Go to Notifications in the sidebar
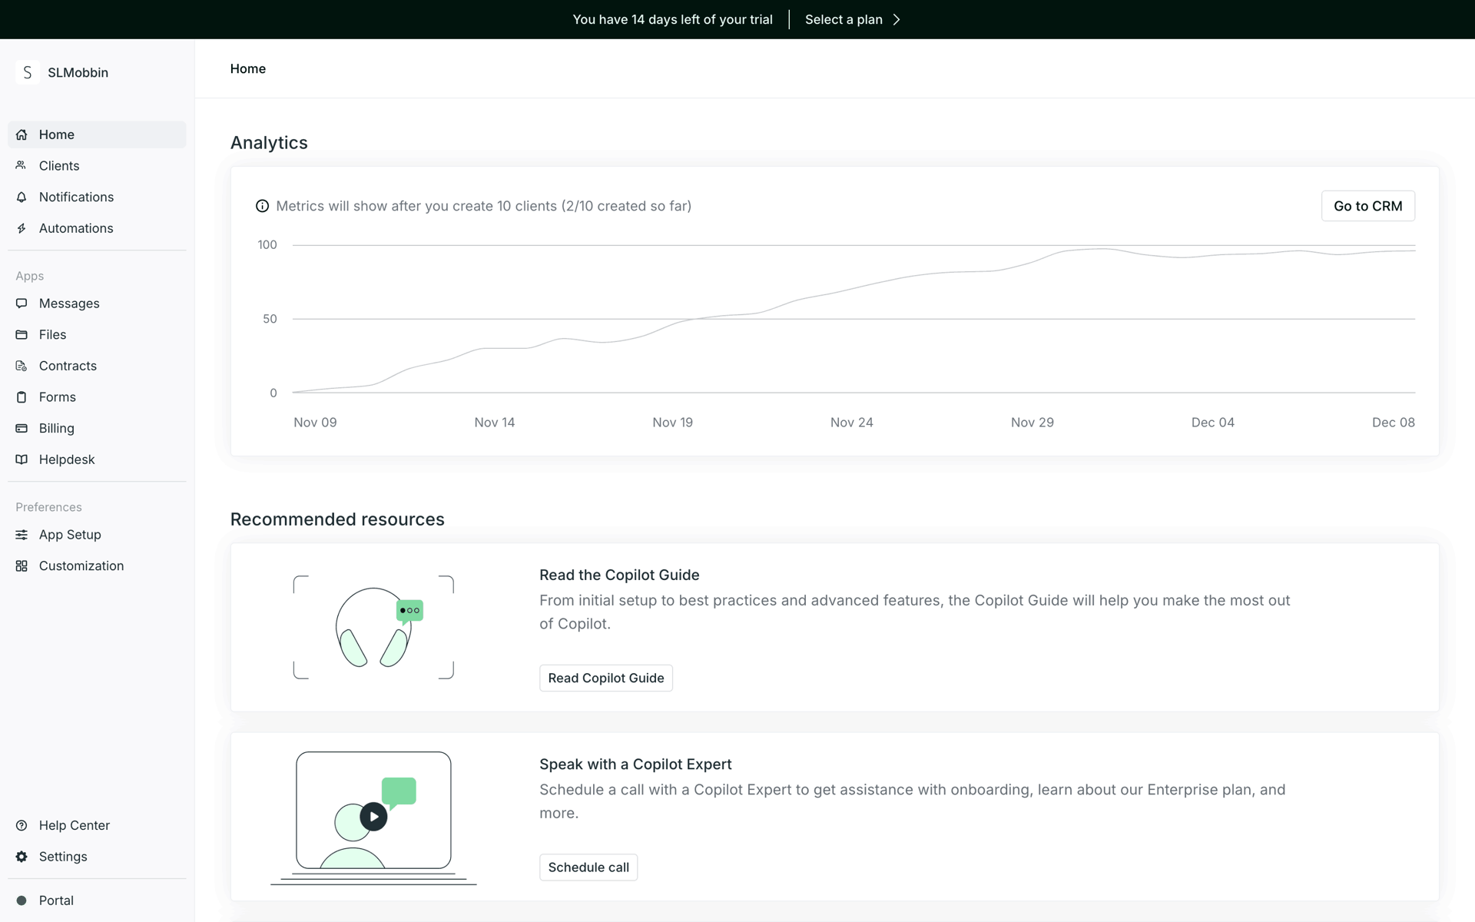 click(97, 197)
